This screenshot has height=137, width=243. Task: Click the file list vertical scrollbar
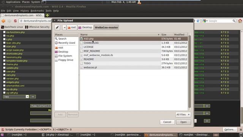coord(189,72)
